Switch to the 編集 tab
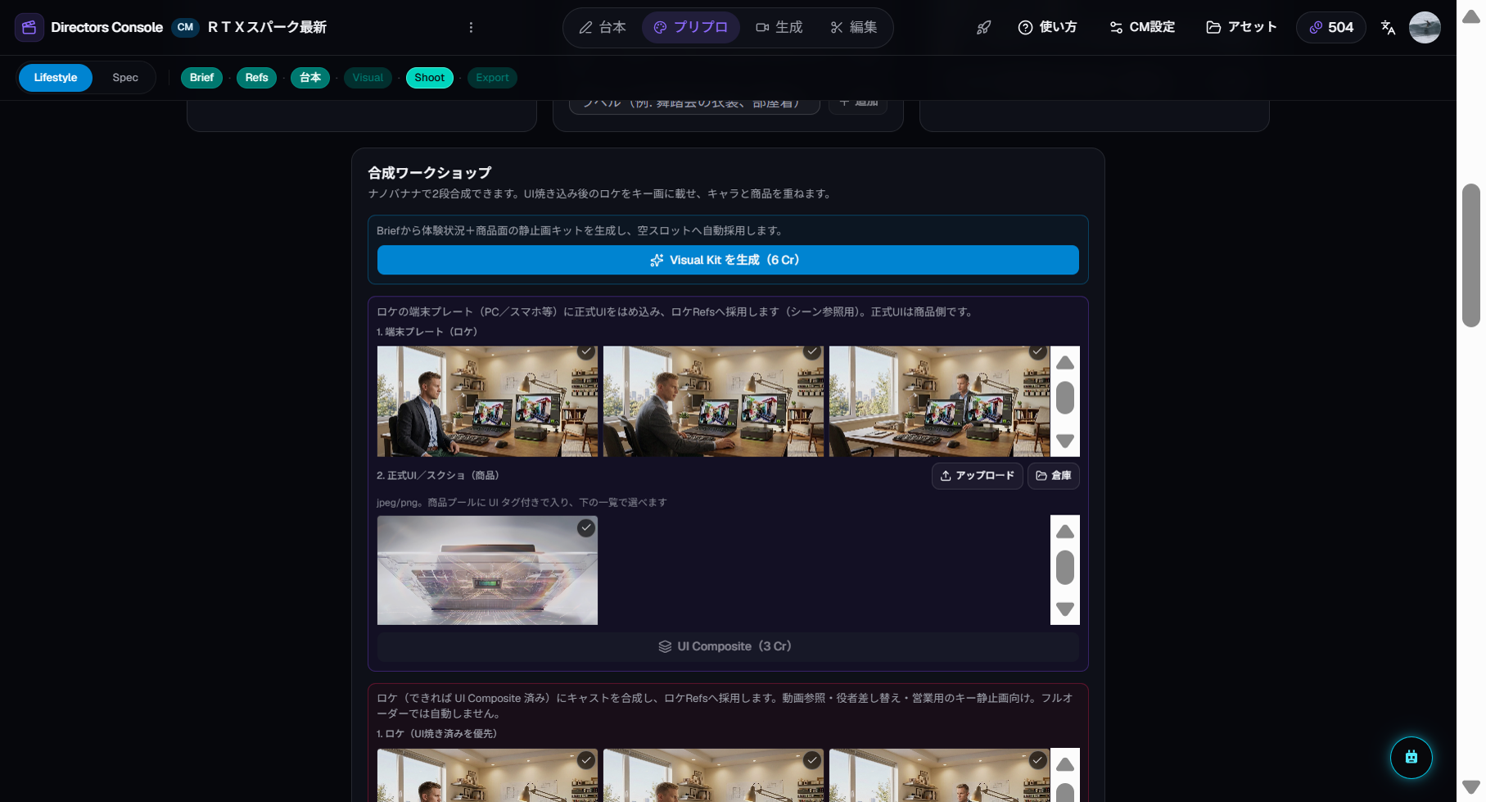 click(x=853, y=27)
